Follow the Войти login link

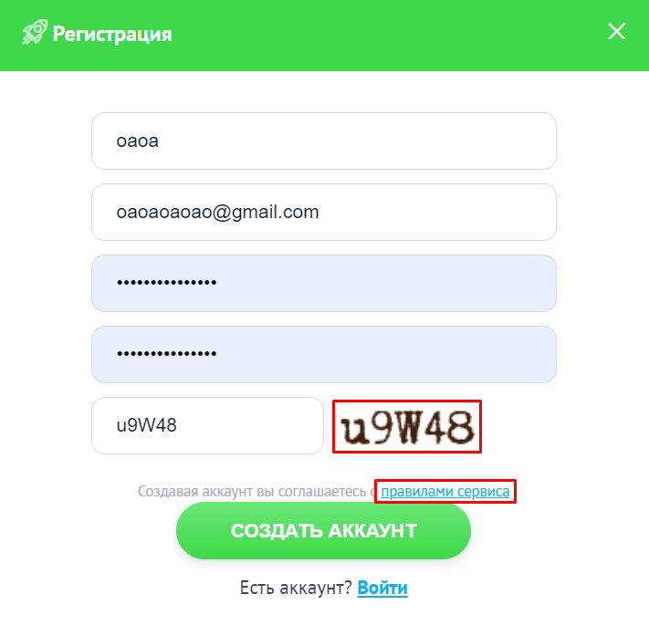(382, 588)
